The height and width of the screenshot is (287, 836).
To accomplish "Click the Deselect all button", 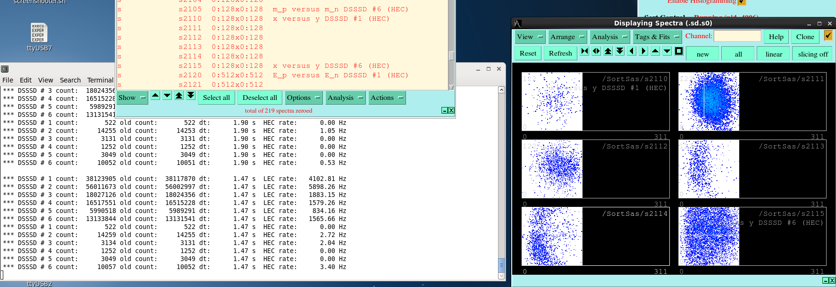I will [x=260, y=98].
